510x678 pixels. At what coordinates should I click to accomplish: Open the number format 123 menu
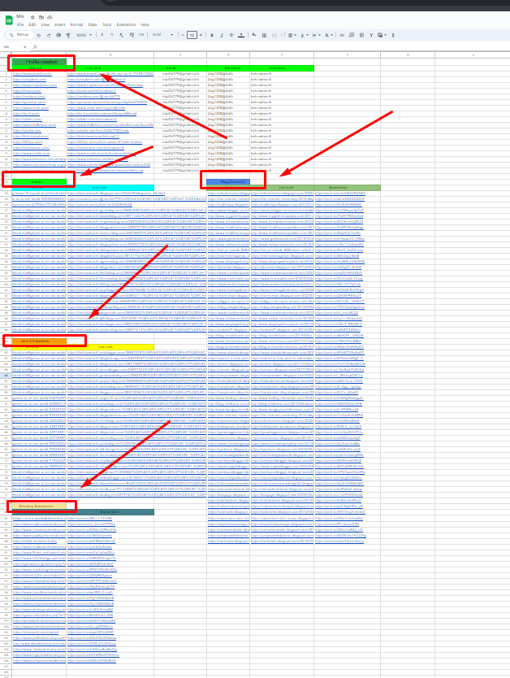[141, 35]
